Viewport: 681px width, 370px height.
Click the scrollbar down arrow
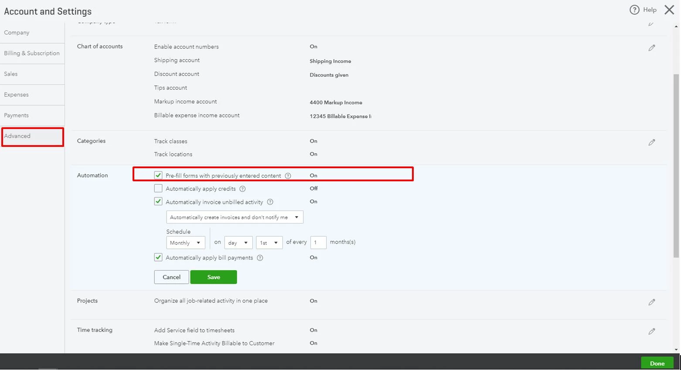coord(676,350)
